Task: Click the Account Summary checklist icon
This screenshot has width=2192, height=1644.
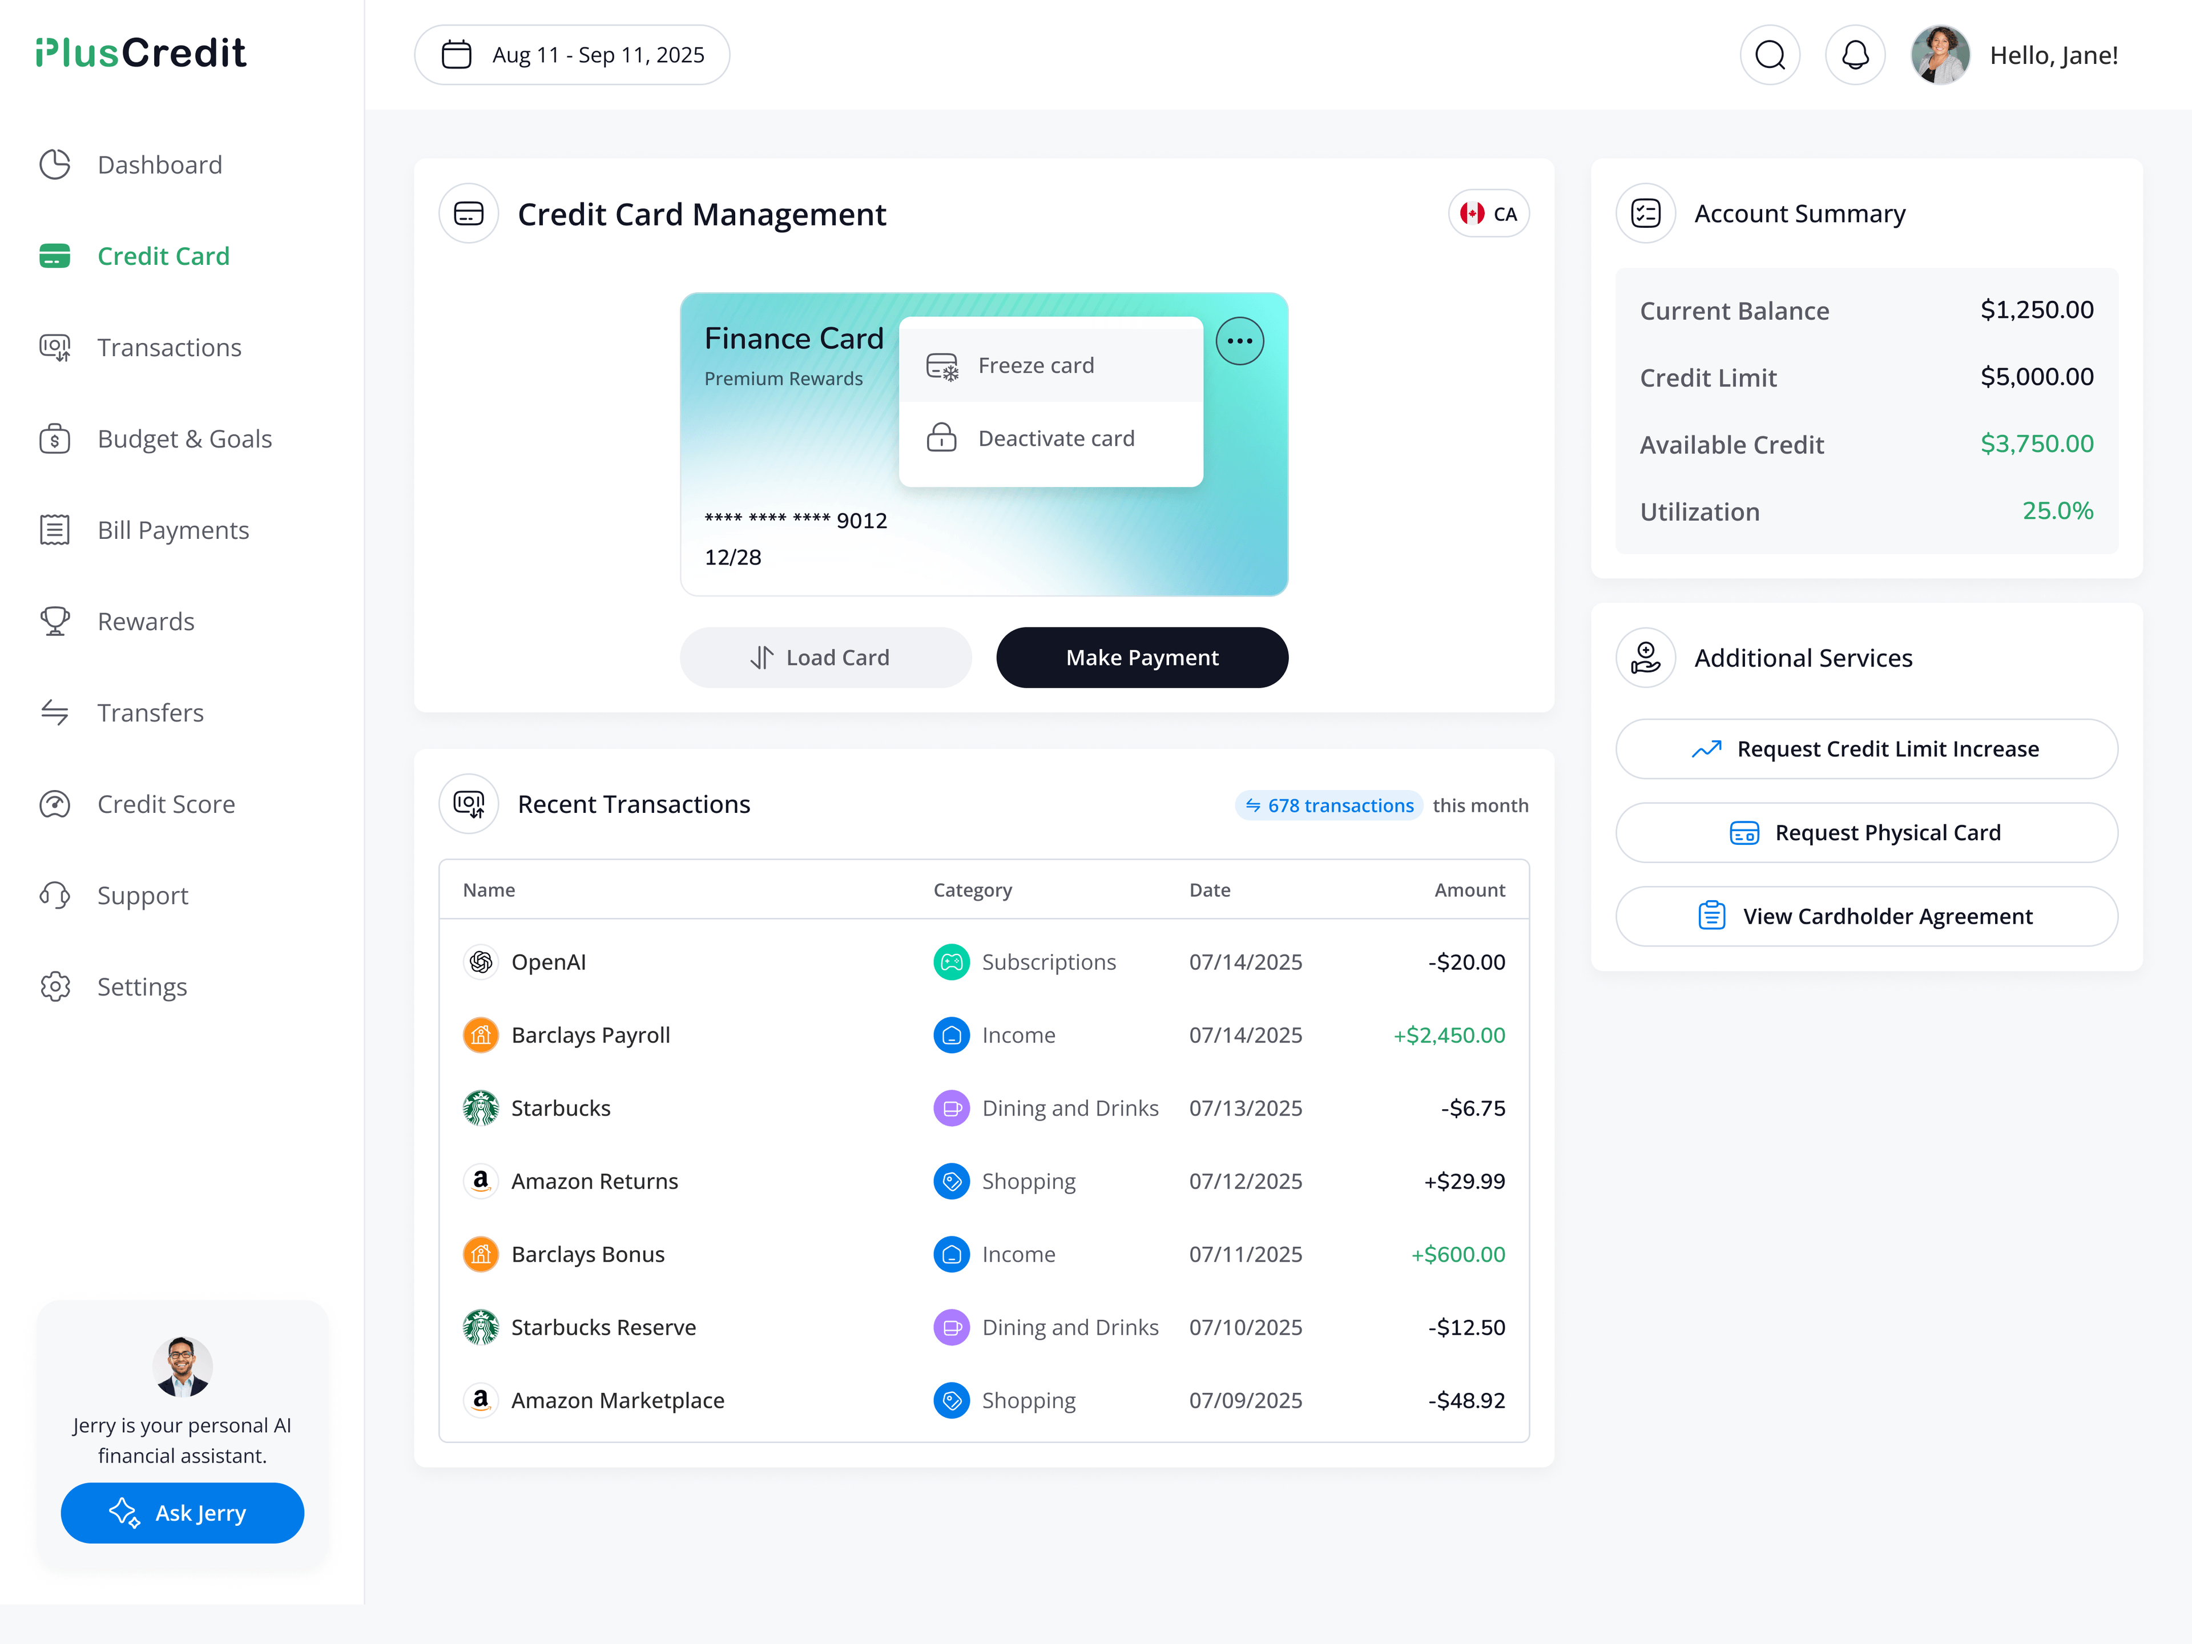Action: tap(1646, 214)
